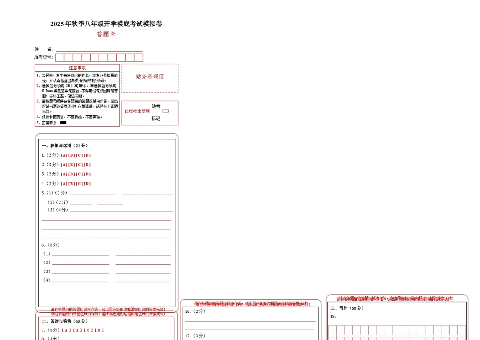Viewport: 480px width, 340px height.
Task: Fill bubble [B] for question 4
Action: click(72, 184)
